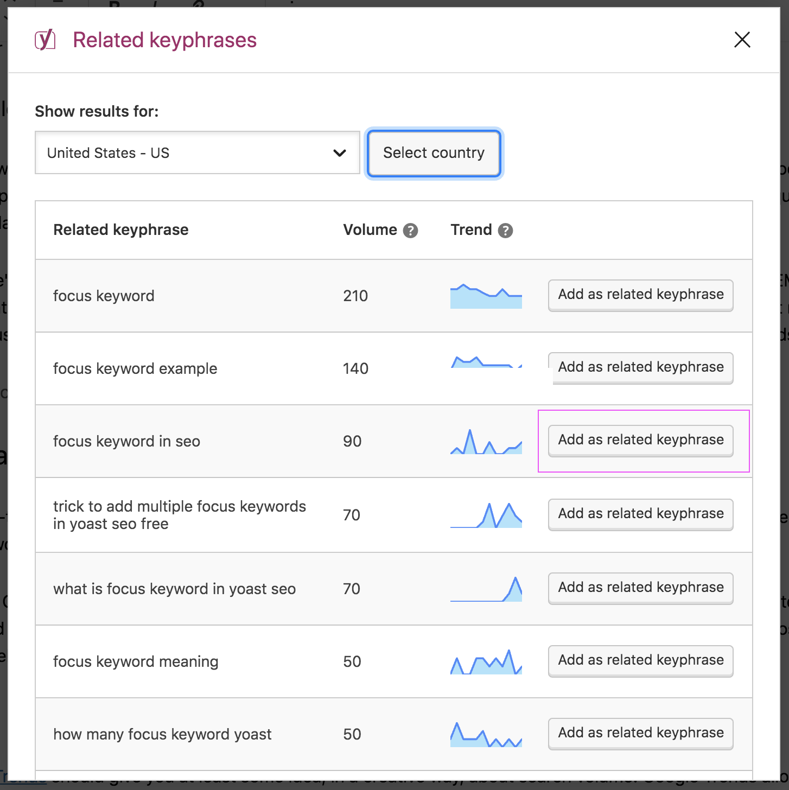This screenshot has height=790, width=789.
Task: Click trend chart for 'what is focus keyword in yoast seo'
Action: tap(486, 590)
